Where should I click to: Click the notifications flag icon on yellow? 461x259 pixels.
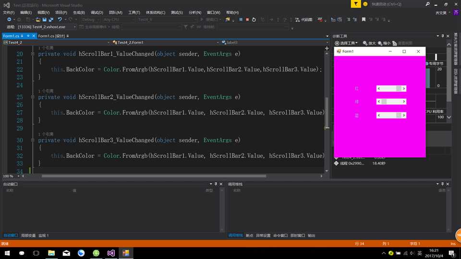(356, 4)
